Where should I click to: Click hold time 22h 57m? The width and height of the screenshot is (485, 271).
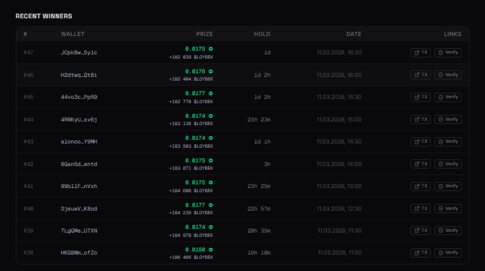[259, 209]
